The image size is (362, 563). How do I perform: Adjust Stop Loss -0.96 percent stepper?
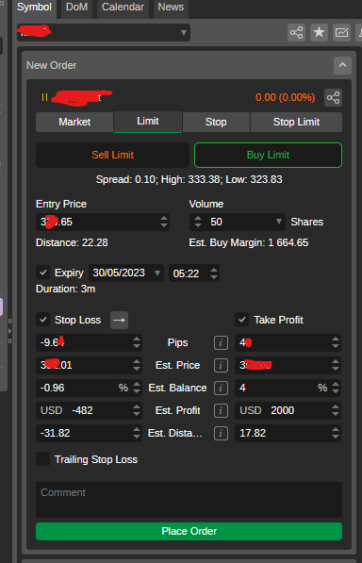click(137, 388)
